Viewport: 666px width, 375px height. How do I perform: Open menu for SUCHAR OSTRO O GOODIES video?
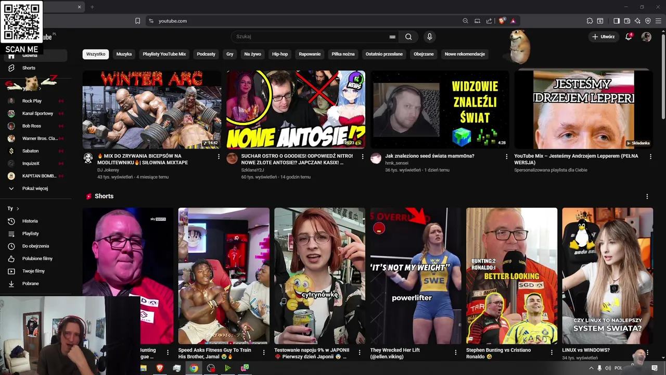coord(363,156)
